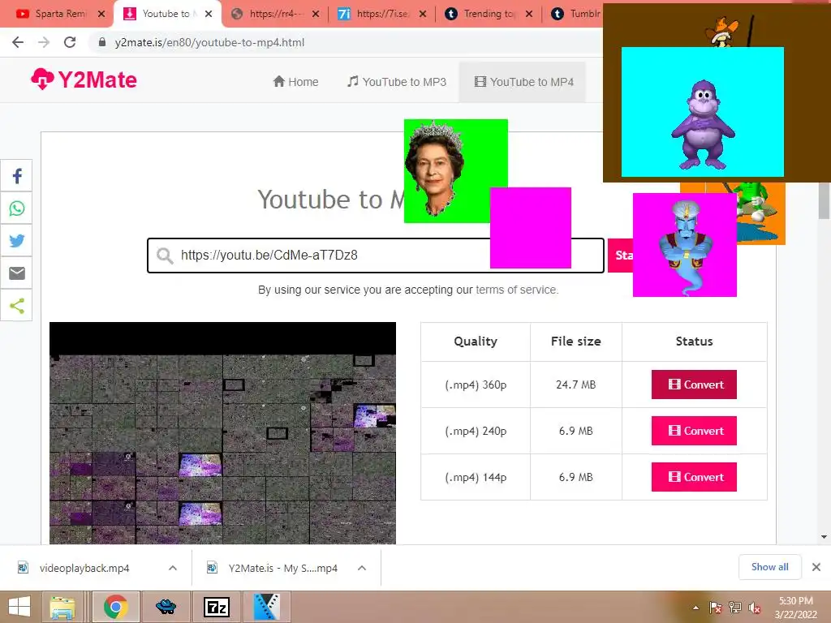The width and height of the screenshot is (831, 623).
Task: Open blue hat app in taskbar
Action: (x=166, y=607)
